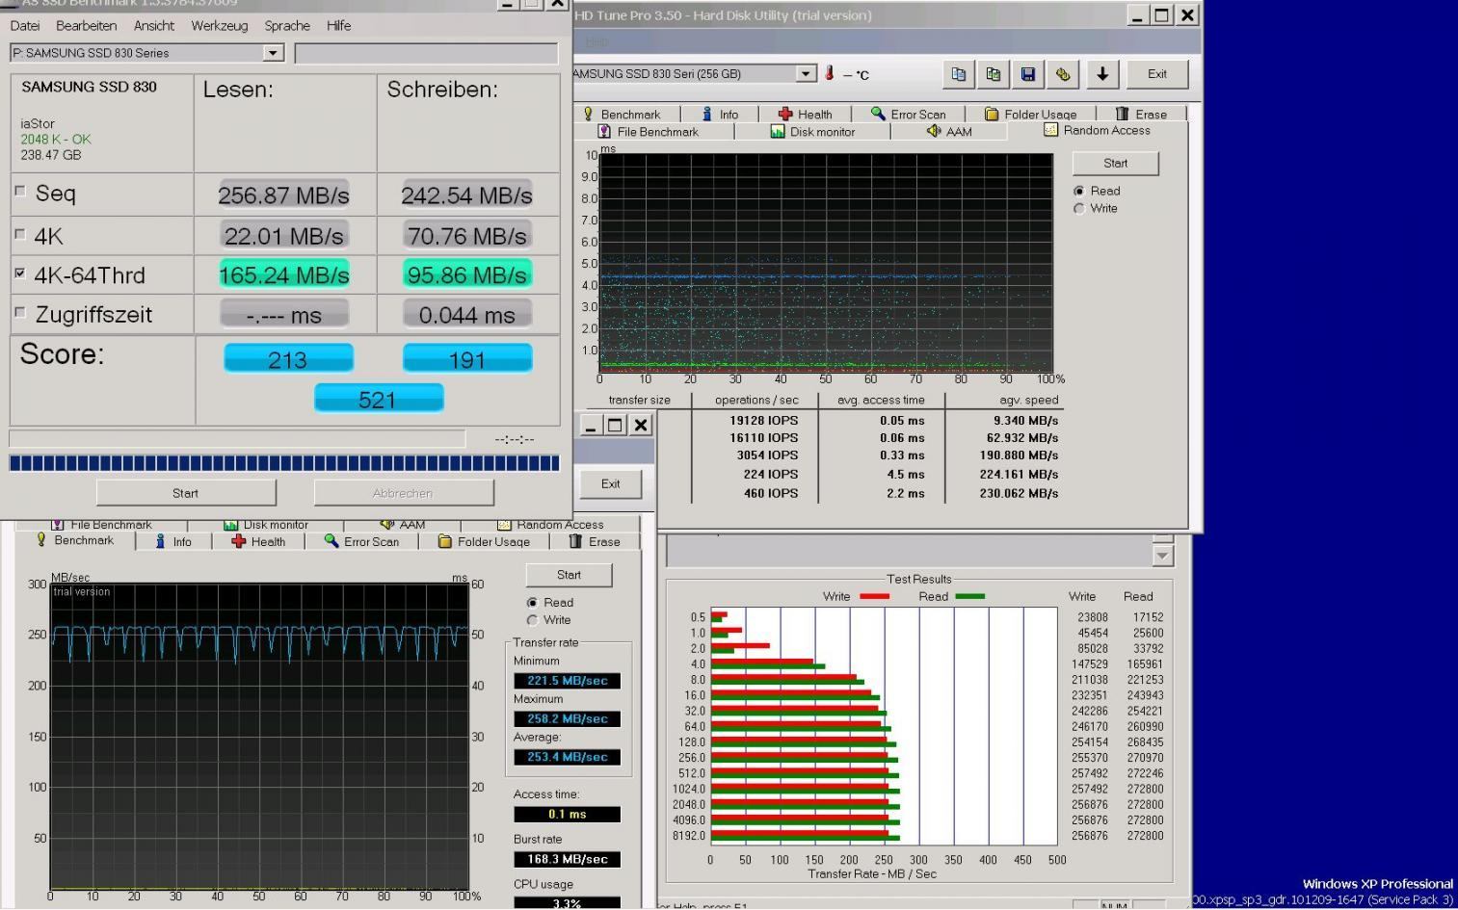Select Read radio in Random Access tab
The height and width of the screenshot is (910, 1458).
[1079, 191]
